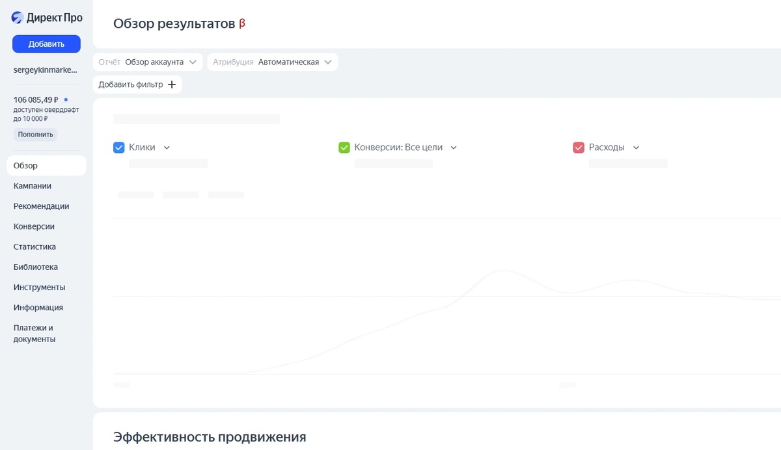
Task: Click the red beta symbol beside the title
Action: click(242, 23)
